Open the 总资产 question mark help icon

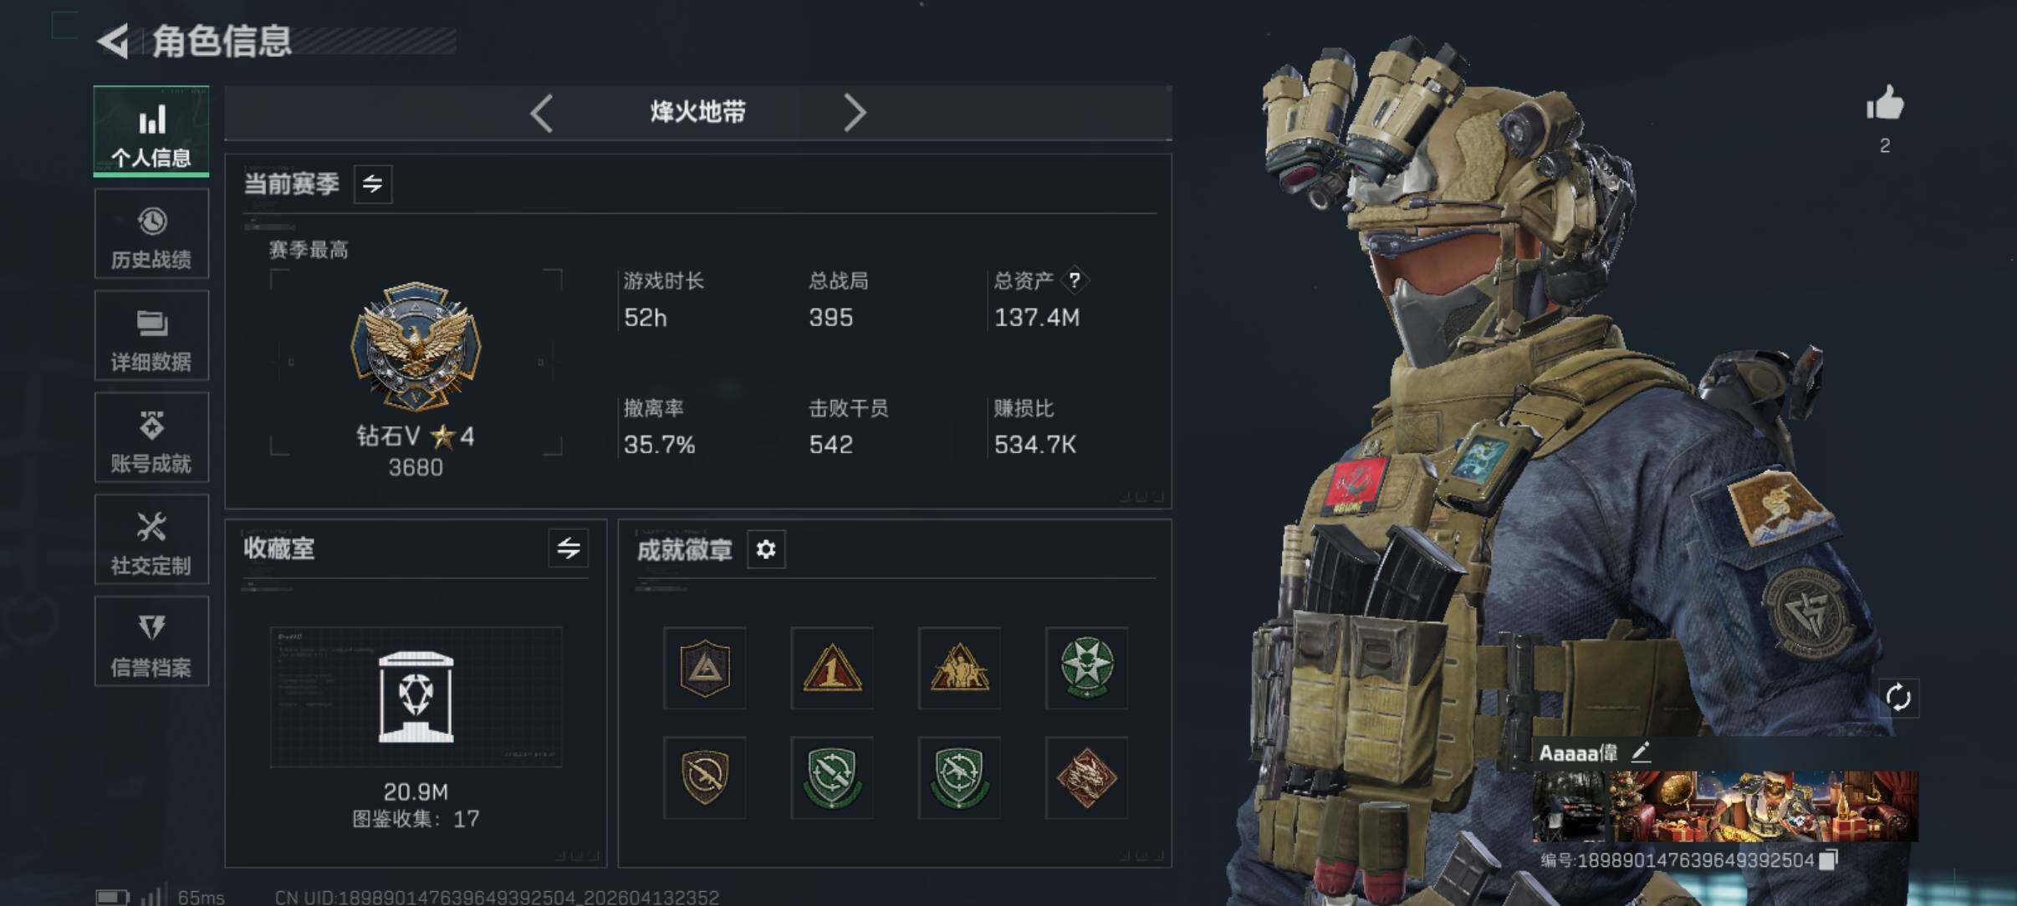(1075, 280)
